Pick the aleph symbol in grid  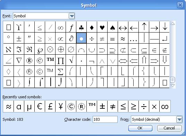(8, 49)
